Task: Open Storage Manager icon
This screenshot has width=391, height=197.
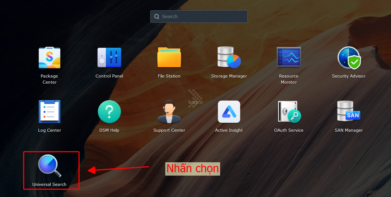Action: 229,58
